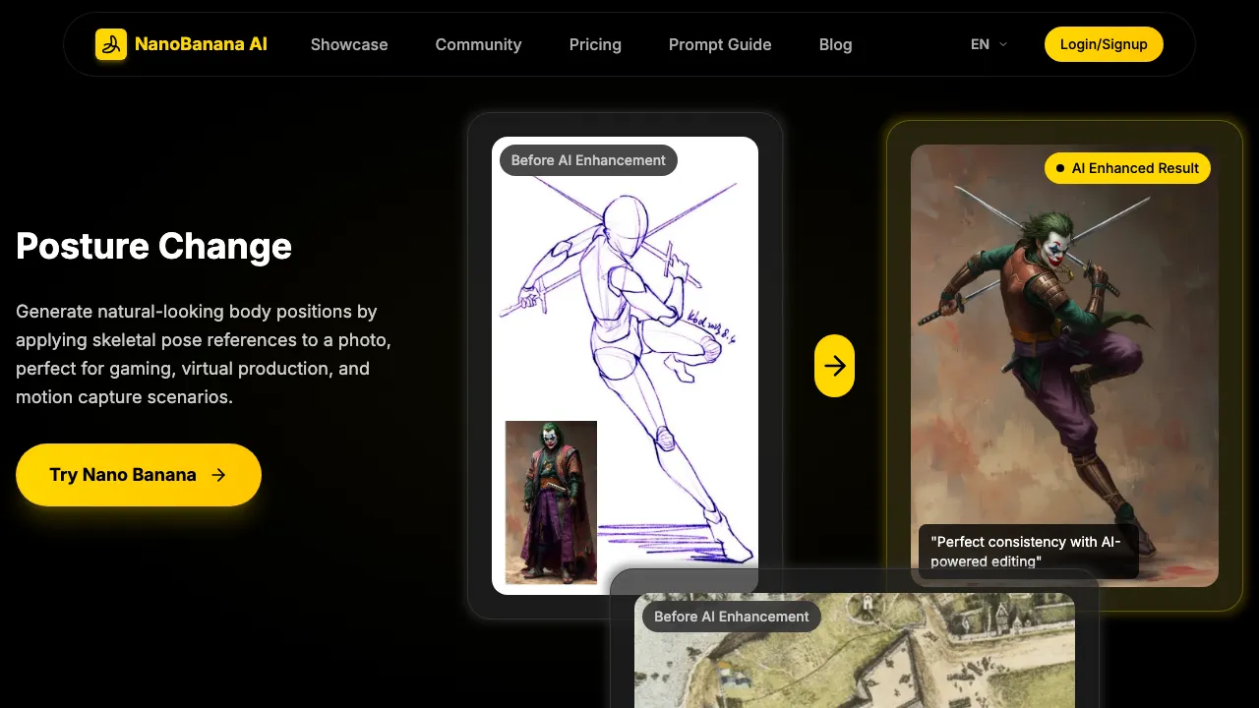Click the small Joker reference photo

[551, 502]
